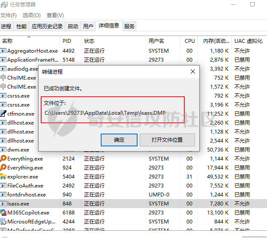The height and width of the screenshot is (238, 267).
Task: Click the explorer.exe folder icon
Action: coord(3,177)
